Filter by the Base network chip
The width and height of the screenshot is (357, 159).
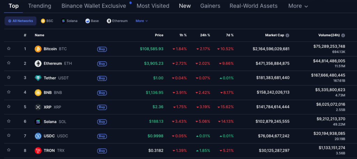click(92, 21)
